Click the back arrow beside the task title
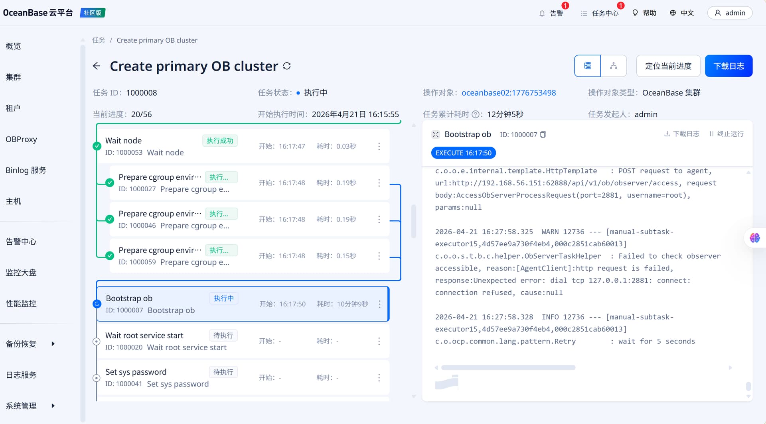The width and height of the screenshot is (766, 424). [x=97, y=66]
